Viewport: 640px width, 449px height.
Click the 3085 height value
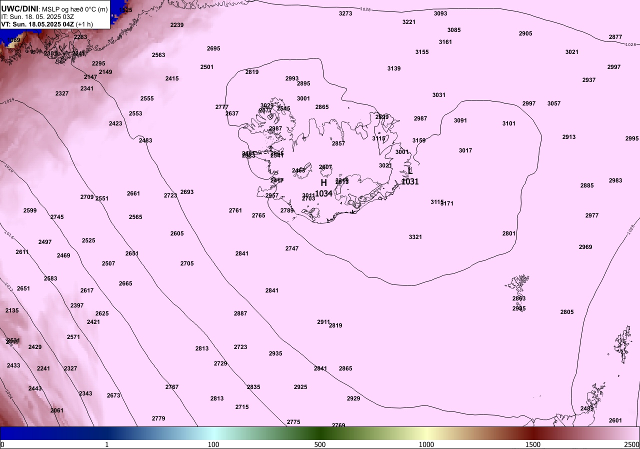(454, 30)
